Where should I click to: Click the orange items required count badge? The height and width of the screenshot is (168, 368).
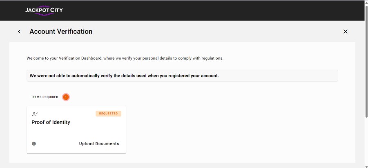66,97
